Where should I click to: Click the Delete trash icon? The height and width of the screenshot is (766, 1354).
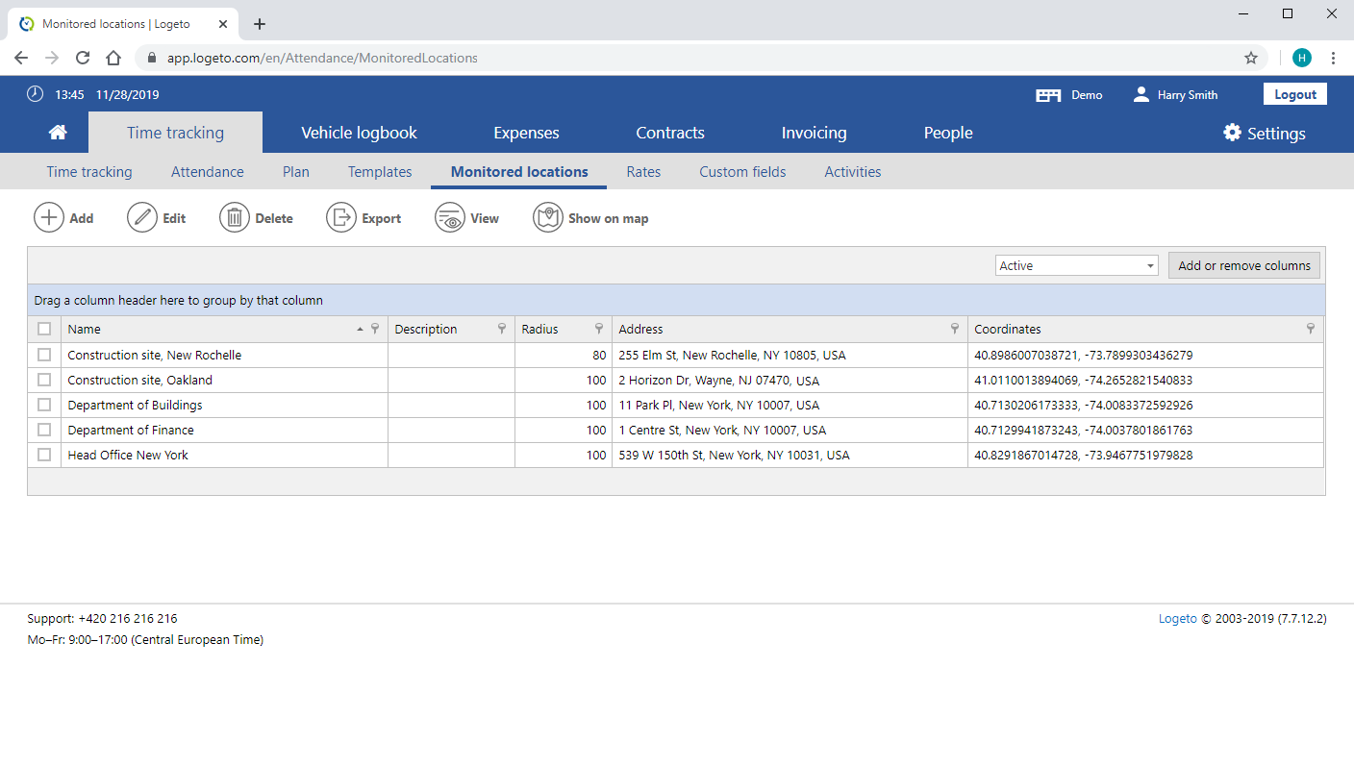pos(235,218)
